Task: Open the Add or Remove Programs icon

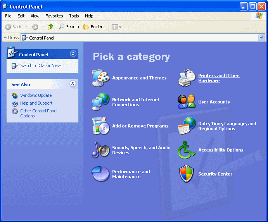Action: click(x=101, y=126)
